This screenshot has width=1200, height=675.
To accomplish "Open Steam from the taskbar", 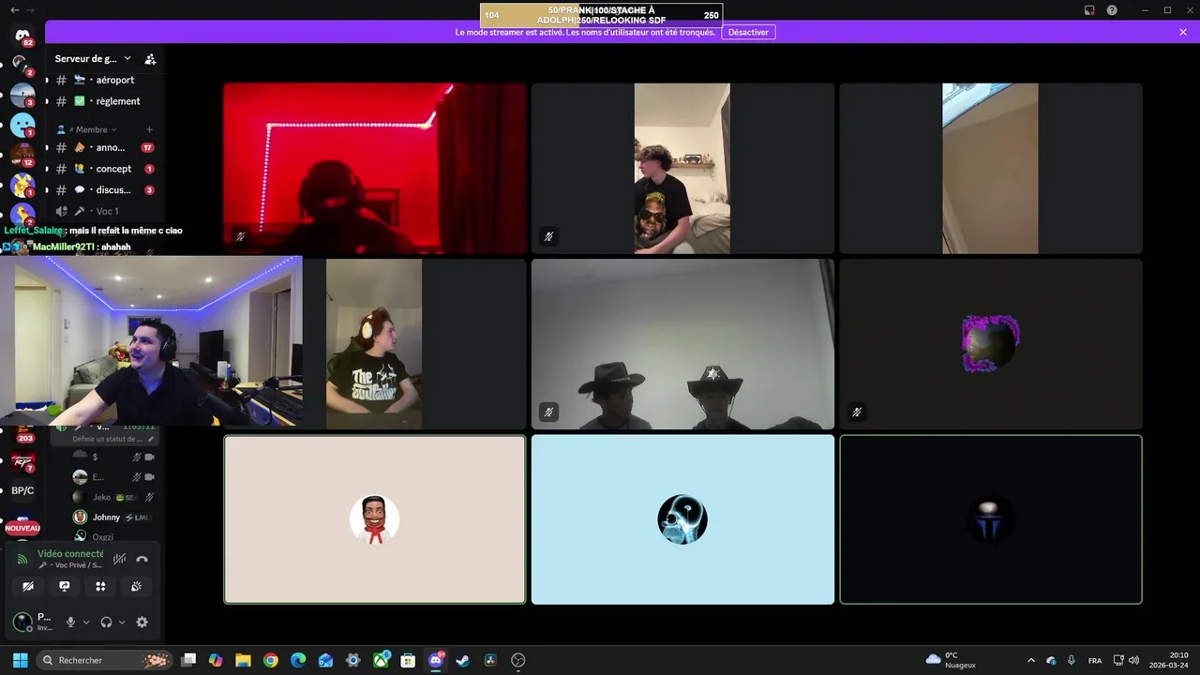I will coord(462,660).
